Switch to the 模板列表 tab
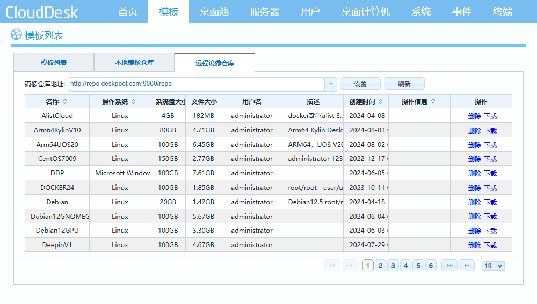The height and width of the screenshot is (304, 537). (54, 63)
